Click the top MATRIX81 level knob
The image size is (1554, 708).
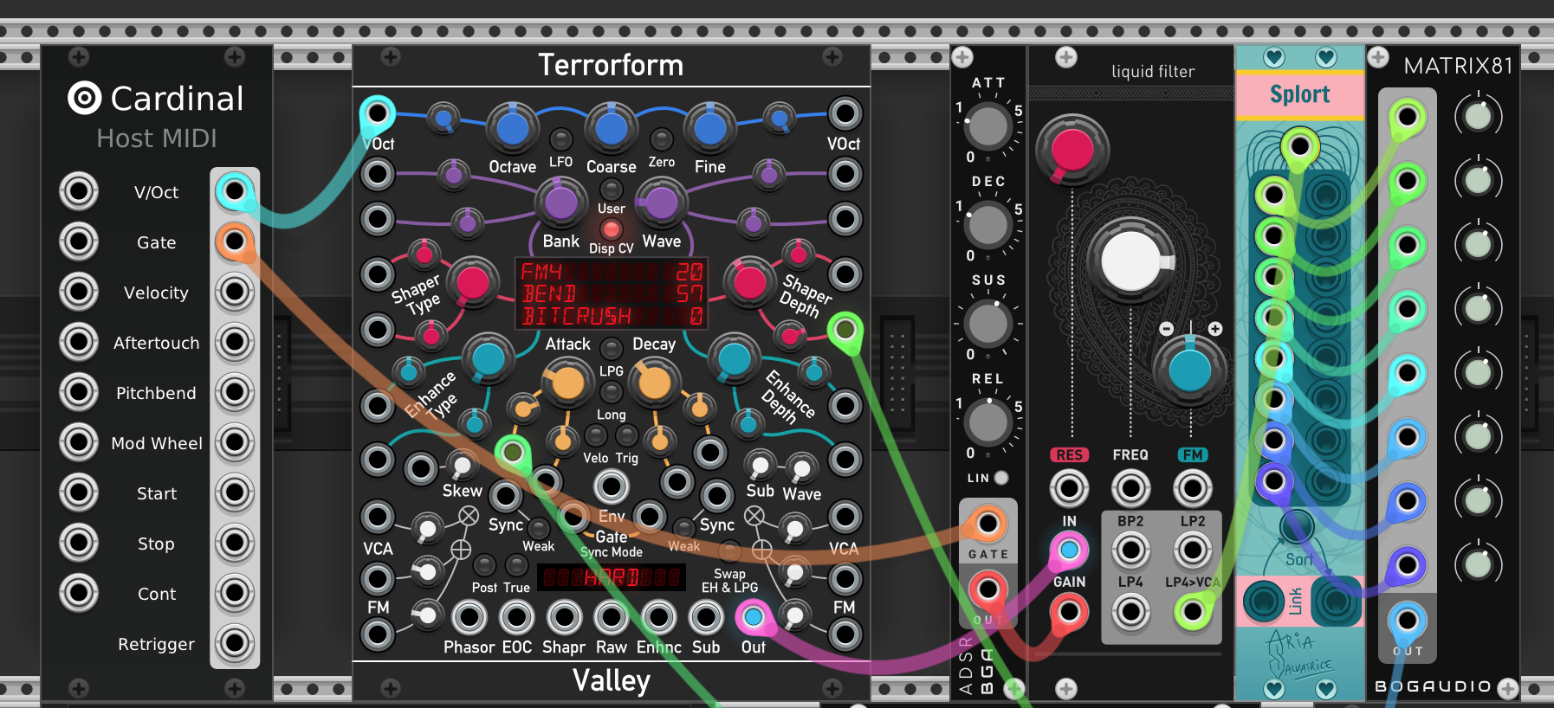(1478, 116)
